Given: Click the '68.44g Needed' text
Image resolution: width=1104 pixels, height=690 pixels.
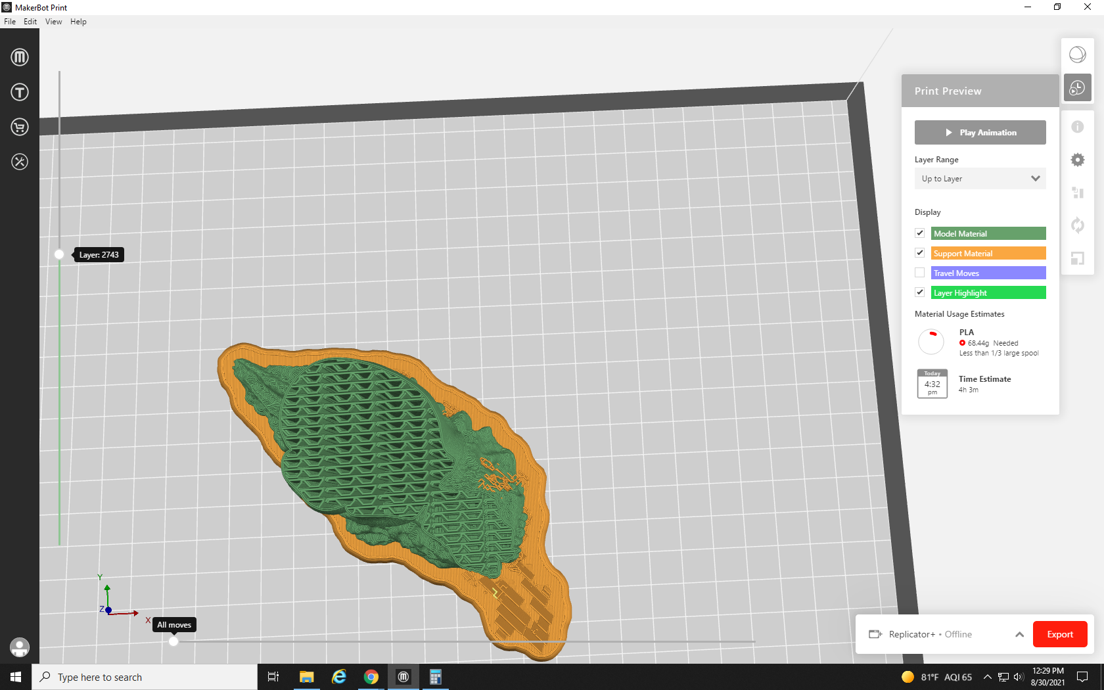Looking at the screenshot, I should click(992, 343).
